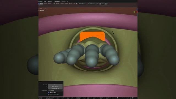Open the UV menu

coord(74,4)
